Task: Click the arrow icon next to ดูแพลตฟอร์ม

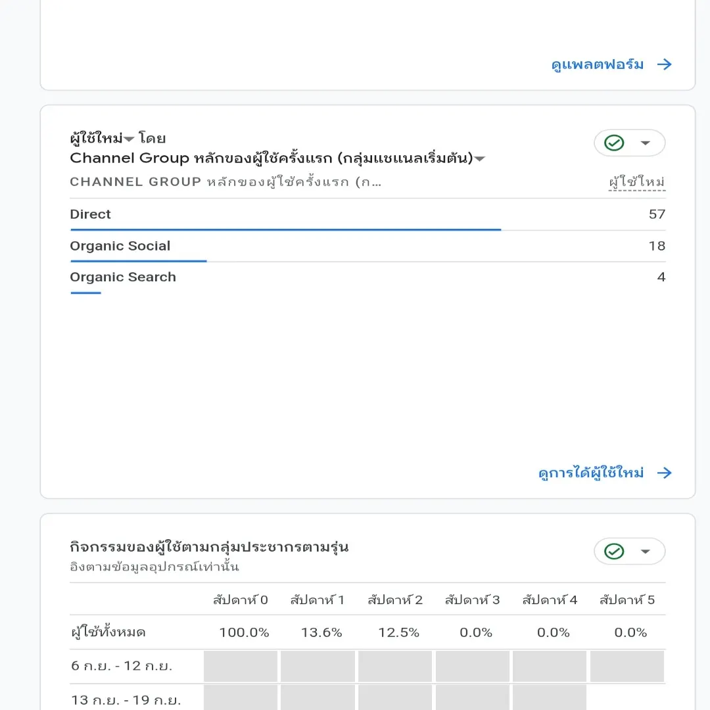Action: [x=664, y=64]
